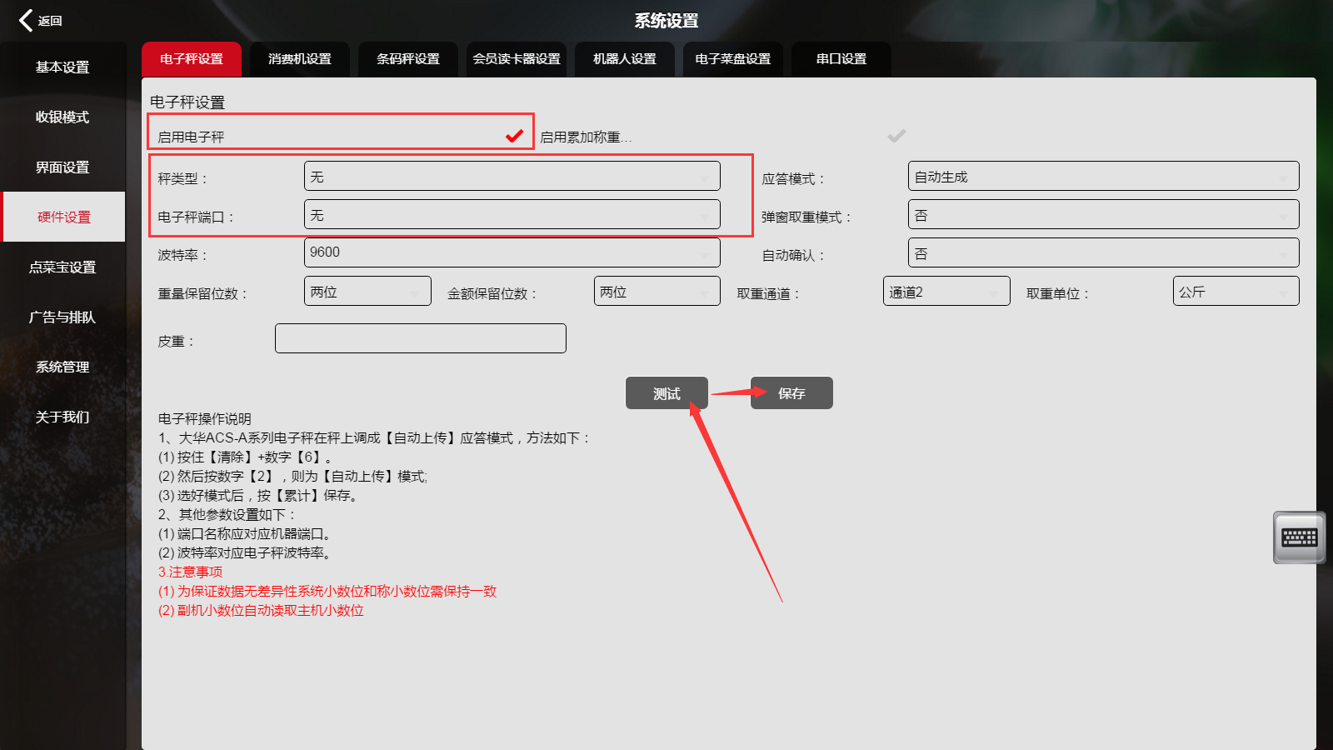Click the 皮重 input field
The height and width of the screenshot is (750, 1333).
(420, 339)
